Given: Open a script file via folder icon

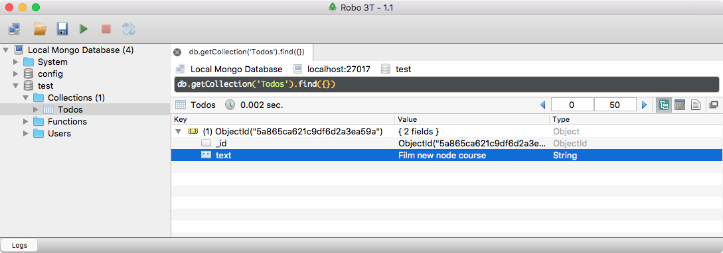Looking at the screenshot, I should (40, 29).
